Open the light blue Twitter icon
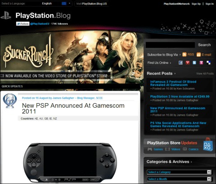 (x=194, y=63)
